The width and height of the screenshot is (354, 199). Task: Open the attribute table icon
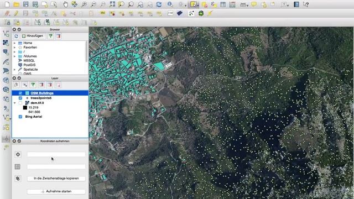[x=223, y=4]
